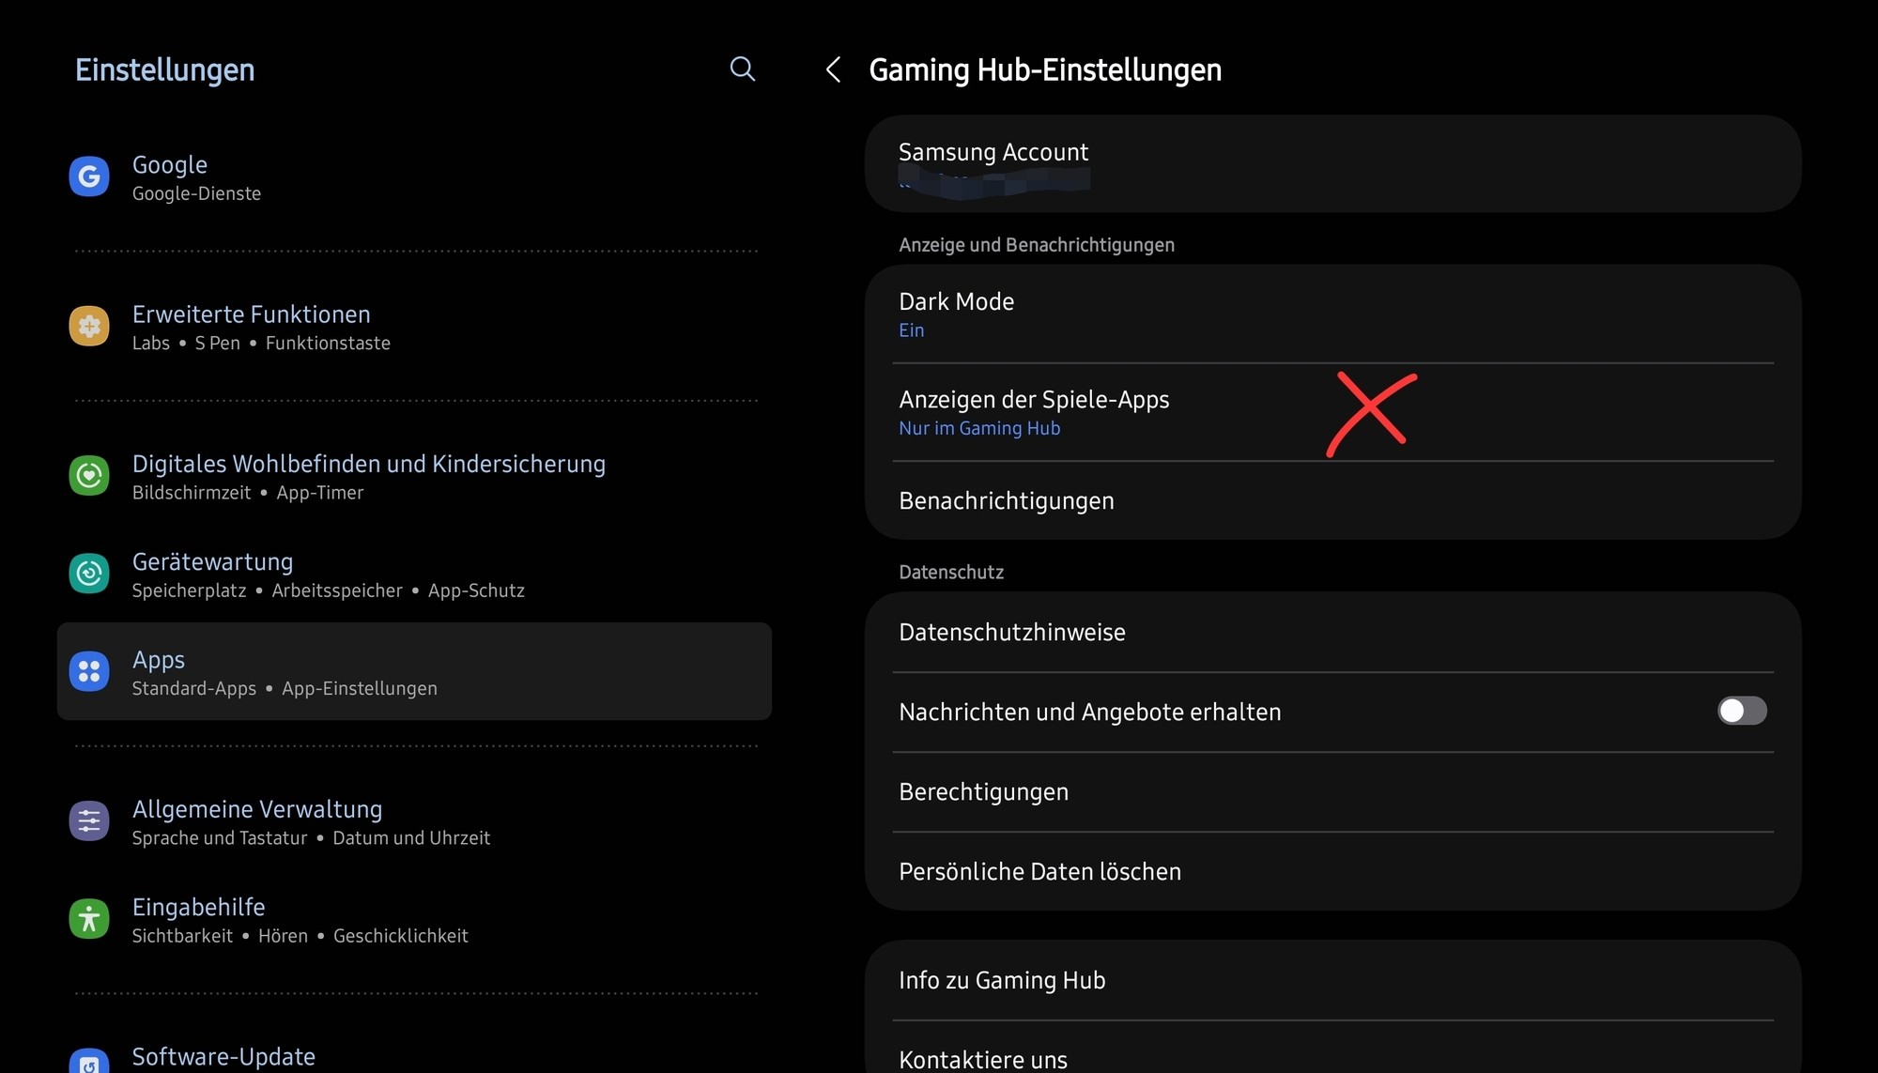The image size is (1878, 1073).
Task: Tap the back arrow beside Gaming Hub-Einstellungen
Action: point(833,69)
